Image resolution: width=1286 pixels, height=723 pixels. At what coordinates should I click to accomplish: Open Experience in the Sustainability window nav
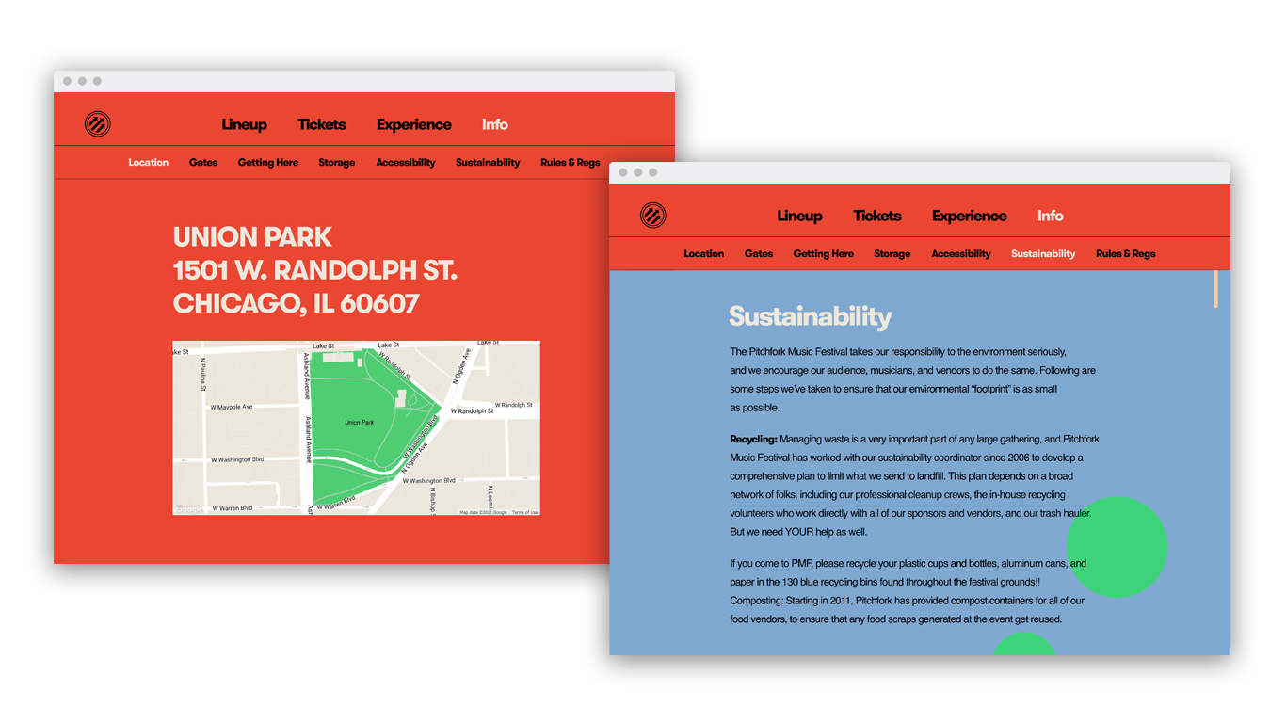pyautogui.click(x=970, y=216)
